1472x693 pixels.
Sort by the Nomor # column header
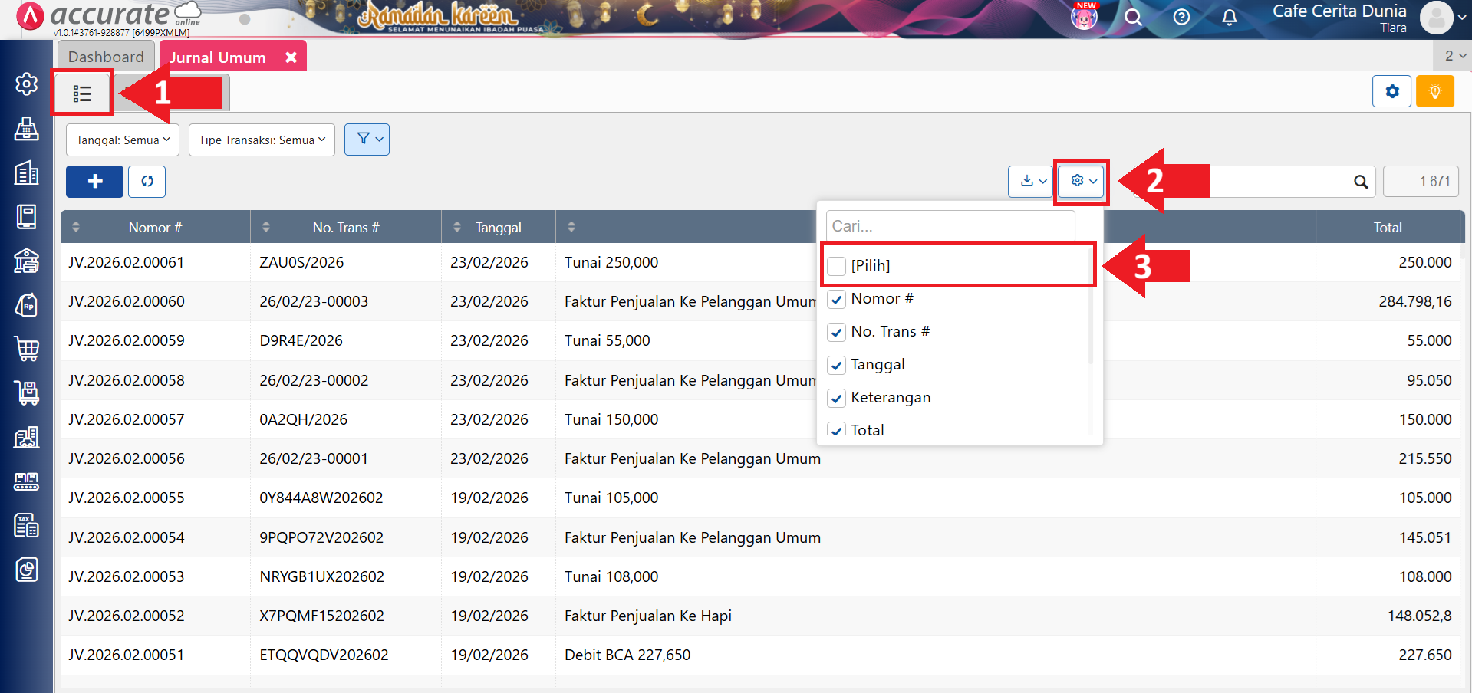point(155,227)
